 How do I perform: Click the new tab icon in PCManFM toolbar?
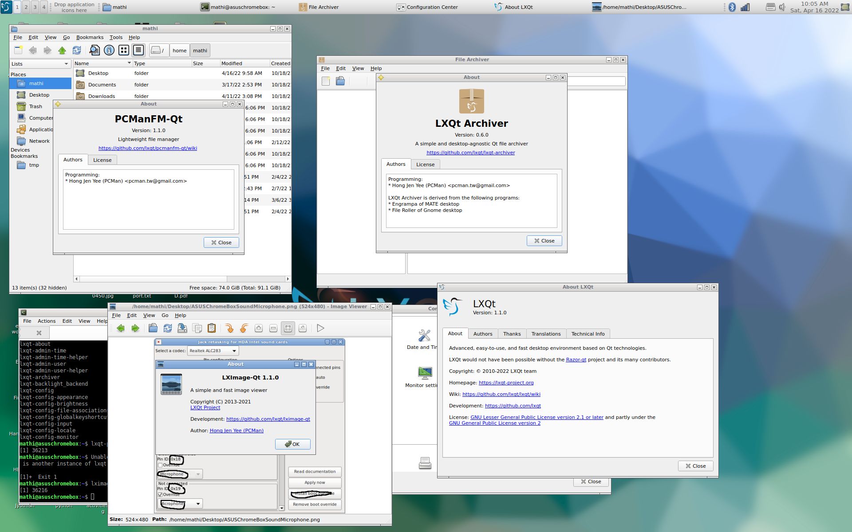tap(18, 50)
